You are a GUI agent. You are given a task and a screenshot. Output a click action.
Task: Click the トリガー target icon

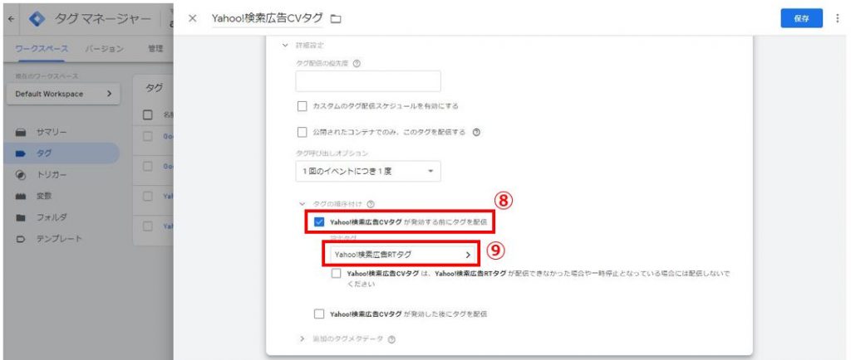point(21,175)
